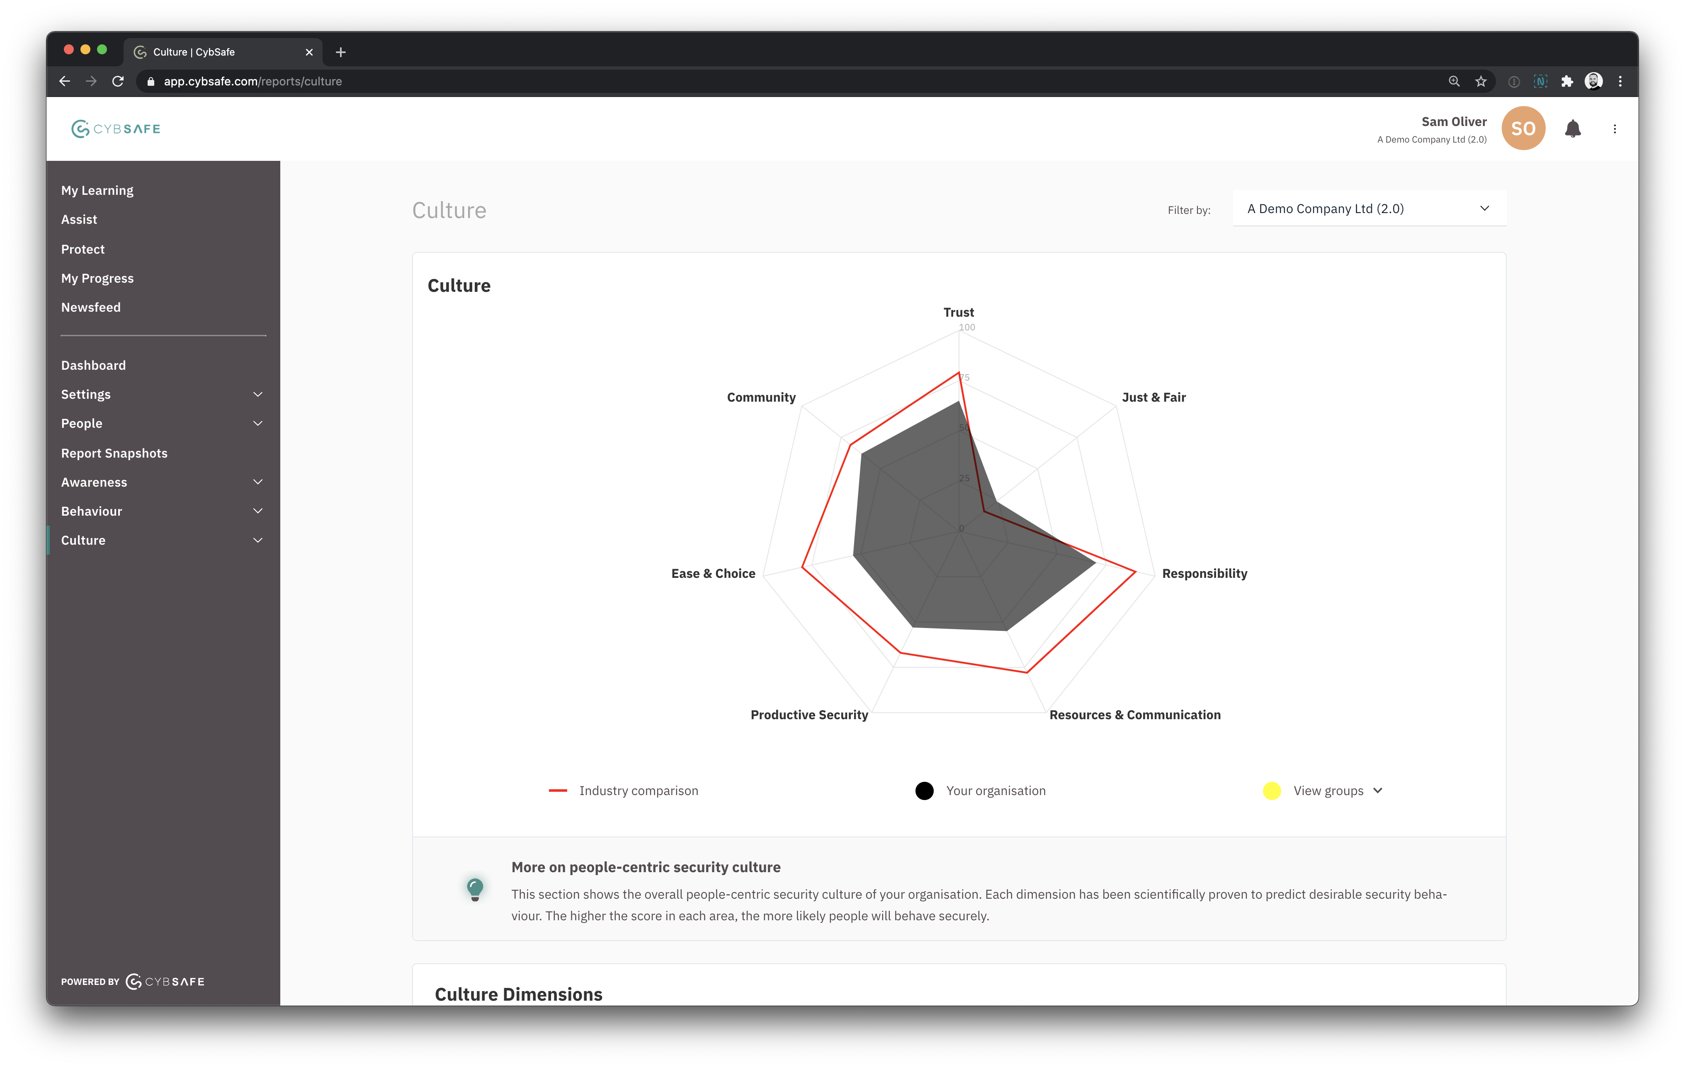Viewport: 1685px width, 1067px height.
Task: Click the notification bell icon
Action: pyautogui.click(x=1572, y=129)
